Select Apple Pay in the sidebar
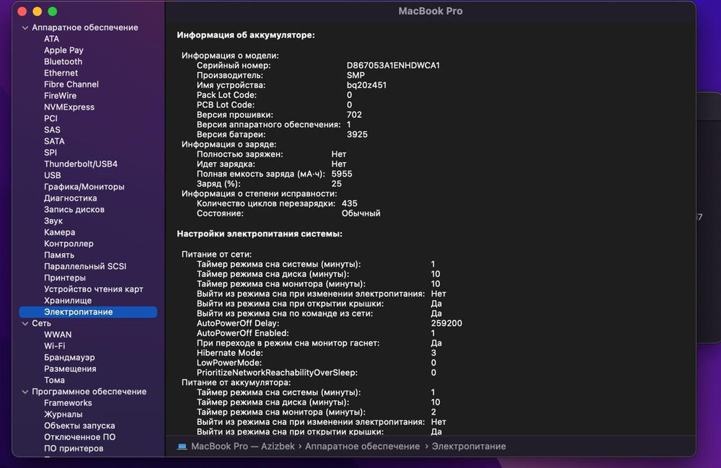 pyautogui.click(x=63, y=50)
